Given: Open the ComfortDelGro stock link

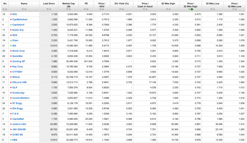Looking at the screenshot, I should [21, 98].
